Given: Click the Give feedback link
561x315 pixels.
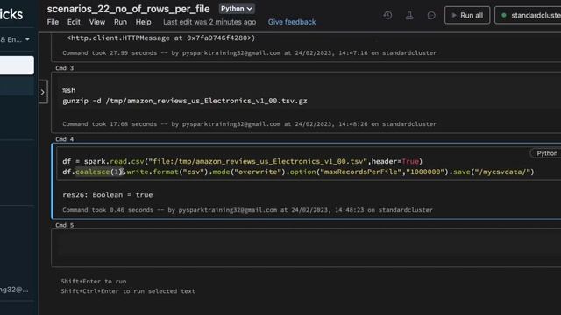Looking at the screenshot, I should coord(292,22).
